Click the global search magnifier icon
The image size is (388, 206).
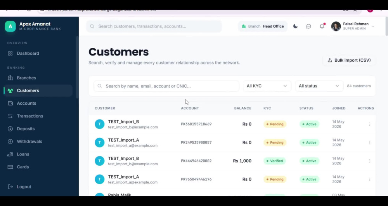tap(92, 26)
